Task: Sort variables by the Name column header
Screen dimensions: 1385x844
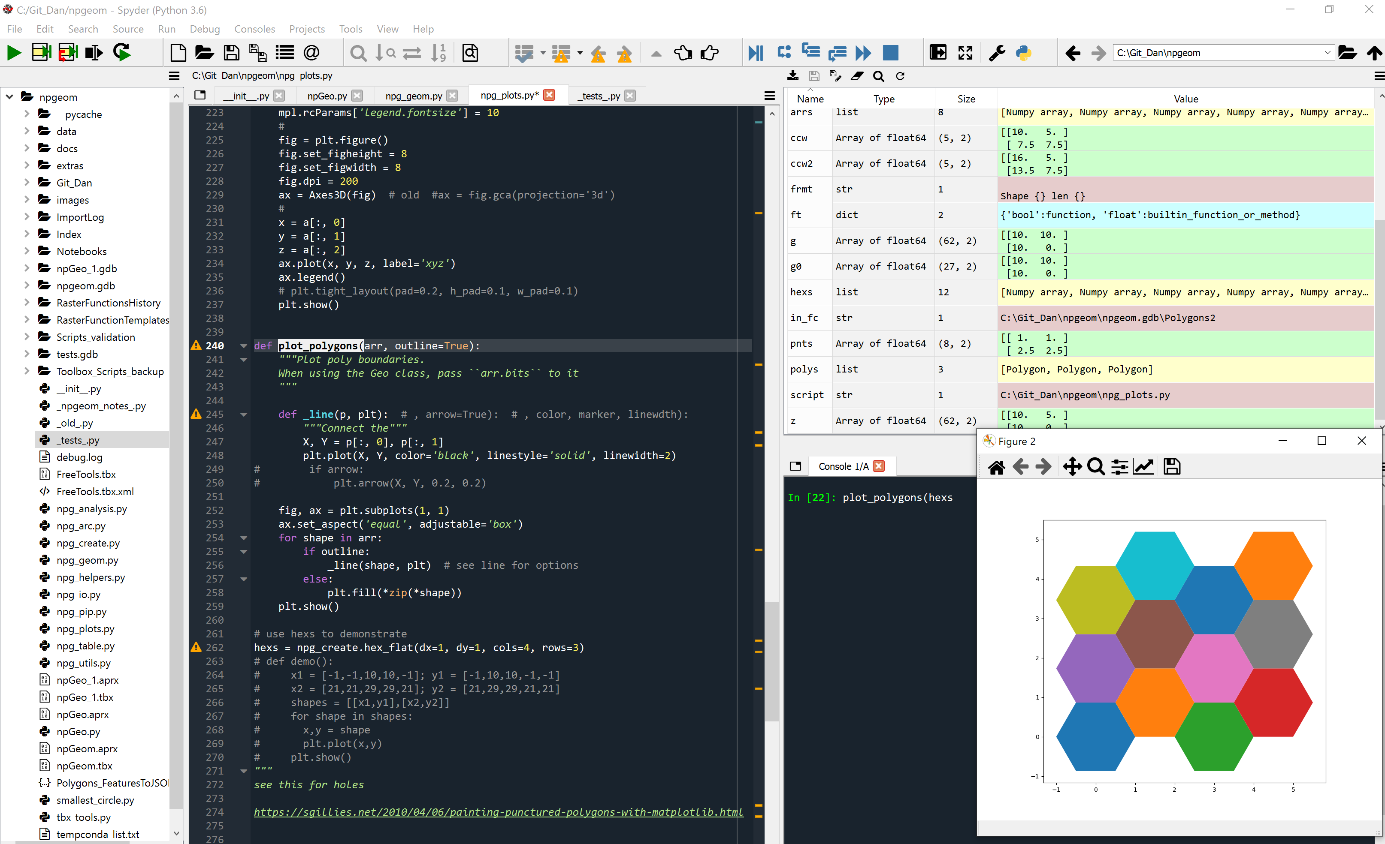Action: (810, 99)
